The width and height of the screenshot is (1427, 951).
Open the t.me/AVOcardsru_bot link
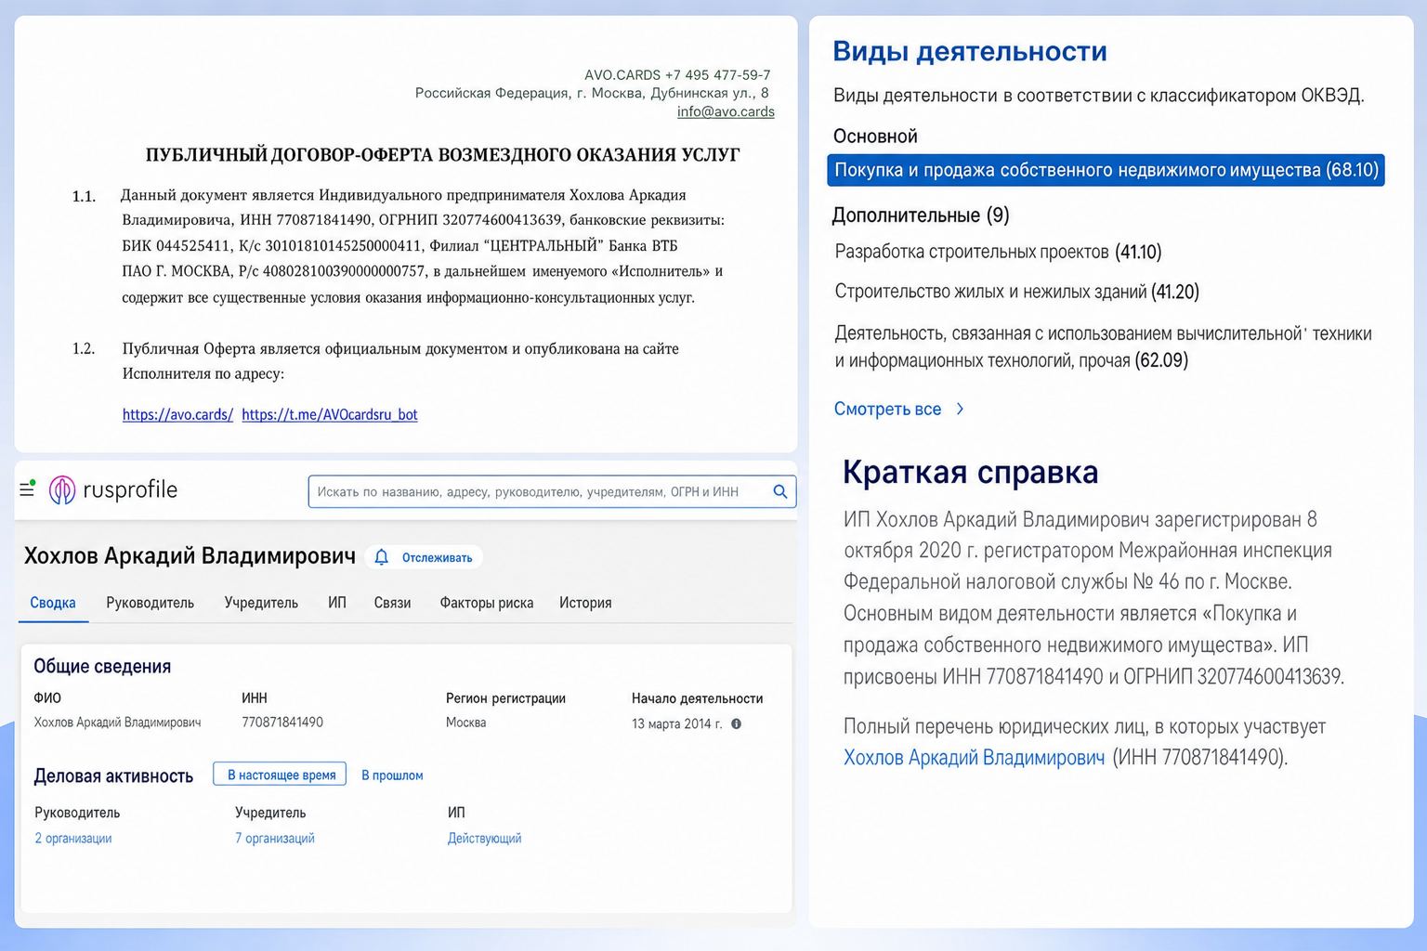pos(330,414)
